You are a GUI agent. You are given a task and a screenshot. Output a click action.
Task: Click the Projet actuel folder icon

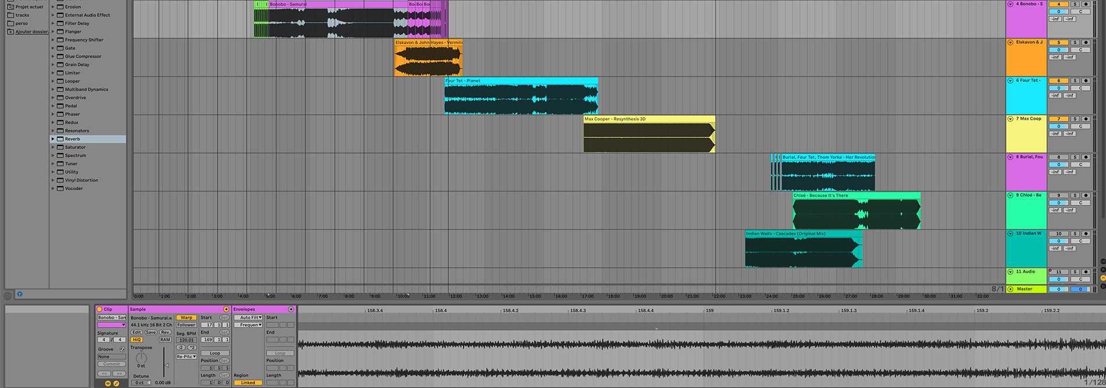click(x=10, y=7)
